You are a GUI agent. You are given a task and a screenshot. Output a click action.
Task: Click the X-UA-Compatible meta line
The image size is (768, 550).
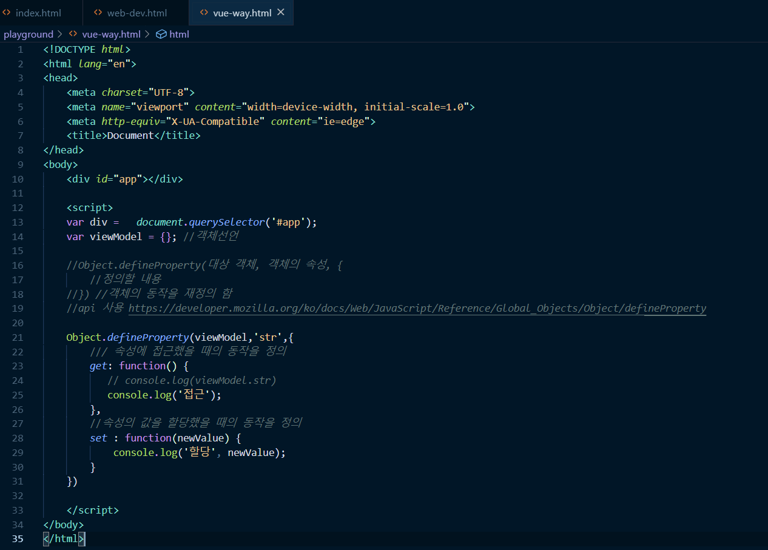click(221, 121)
